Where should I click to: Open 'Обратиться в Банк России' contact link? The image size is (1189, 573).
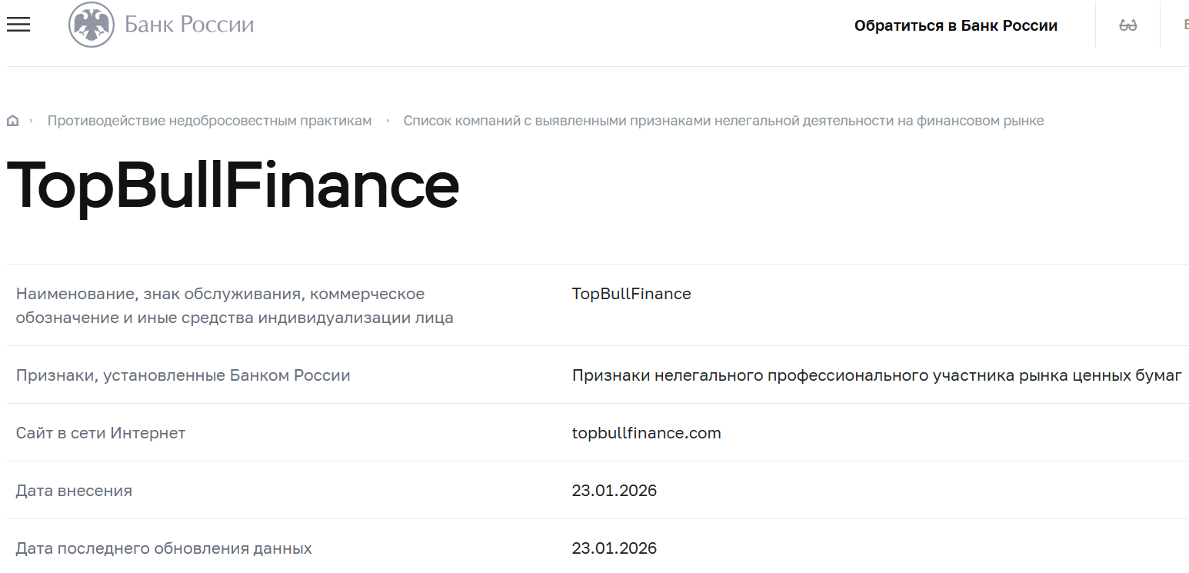[955, 25]
